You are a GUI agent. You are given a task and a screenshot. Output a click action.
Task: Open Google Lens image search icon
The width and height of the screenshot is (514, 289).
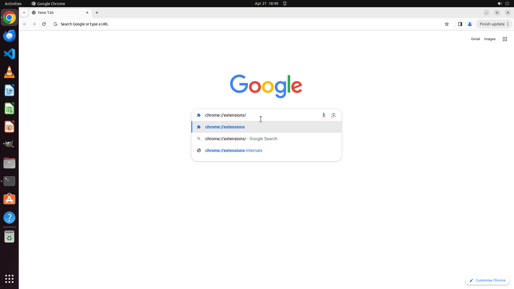(334, 115)
